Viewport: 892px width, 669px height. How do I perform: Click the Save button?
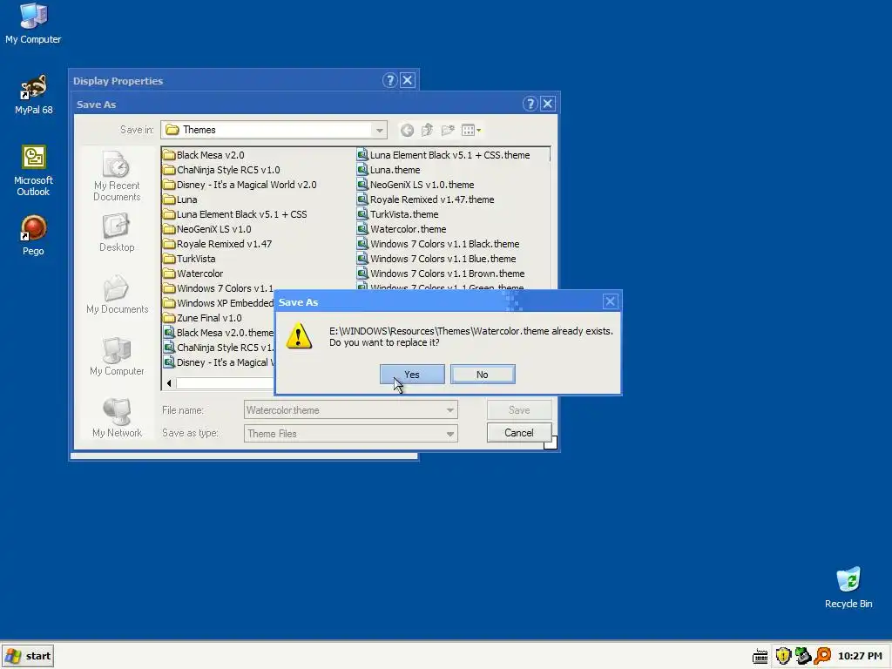click(519, 409)
